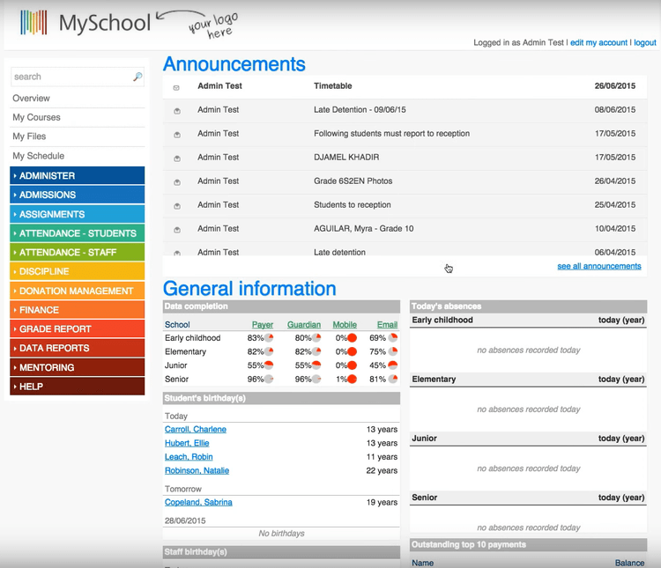Open see all announcements link
Screen dimensions: 661x568
tap(599, 266)
